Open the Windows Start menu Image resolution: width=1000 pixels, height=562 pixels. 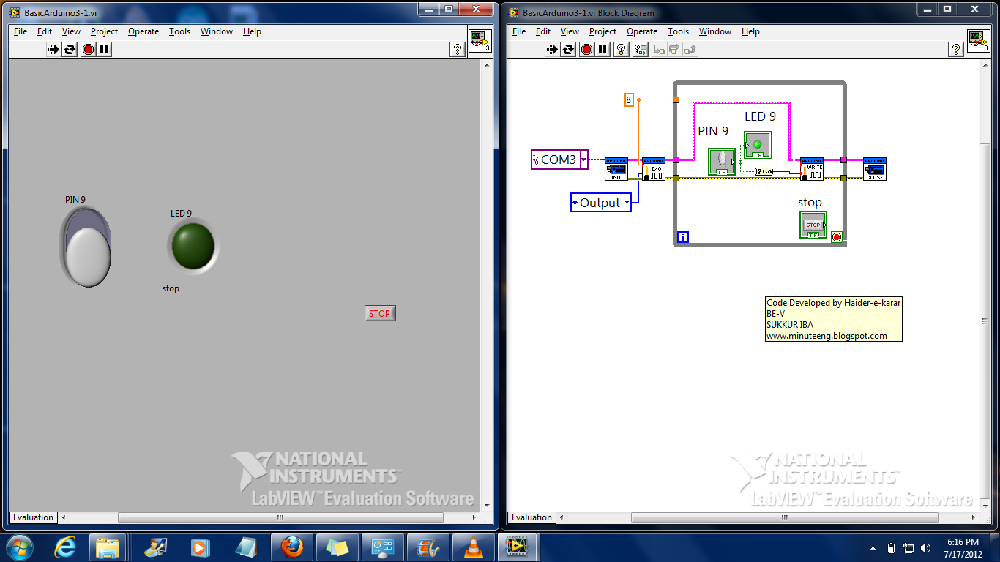(19, 547)
